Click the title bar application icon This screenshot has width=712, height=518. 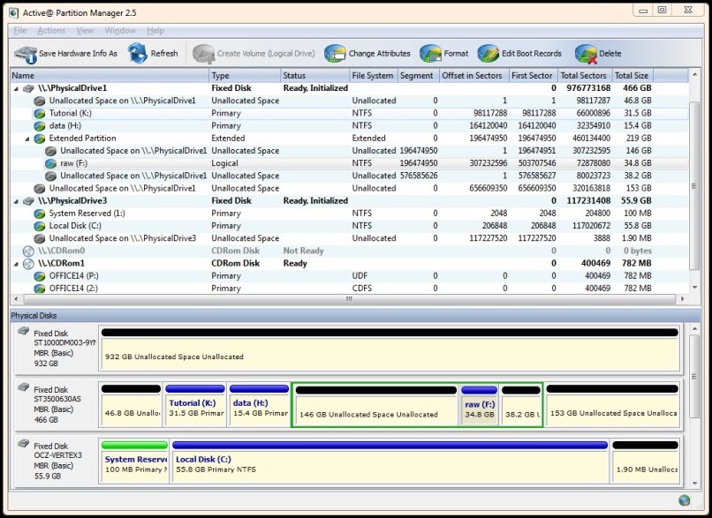(14, 12)
